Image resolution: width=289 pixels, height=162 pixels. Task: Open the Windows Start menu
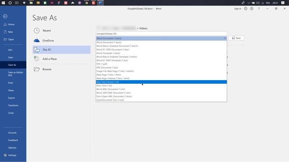pyautogui.click(x=3, y=3)
